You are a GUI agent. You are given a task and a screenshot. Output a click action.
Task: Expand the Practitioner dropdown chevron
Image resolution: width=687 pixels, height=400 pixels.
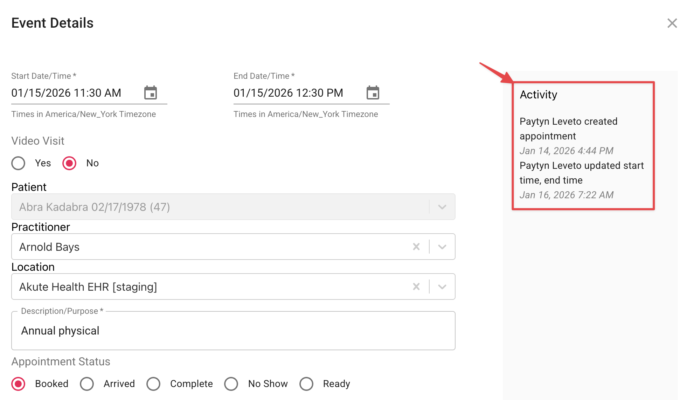[x=442, y=247]
